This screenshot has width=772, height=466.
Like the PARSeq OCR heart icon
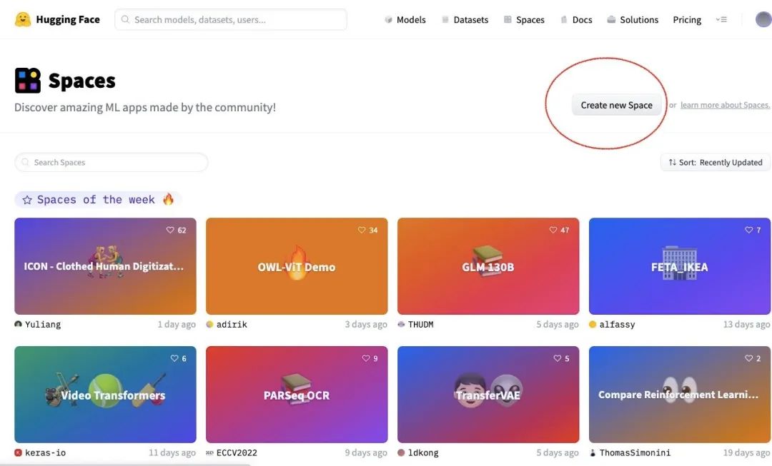pyautogui.click(x=366, y=358)
